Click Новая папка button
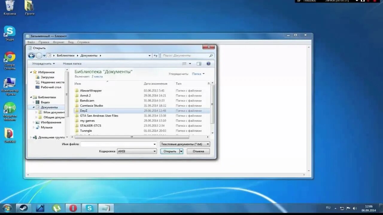This screenshot has width=383, height=215. pyautogui.click(x=72, y=64)
